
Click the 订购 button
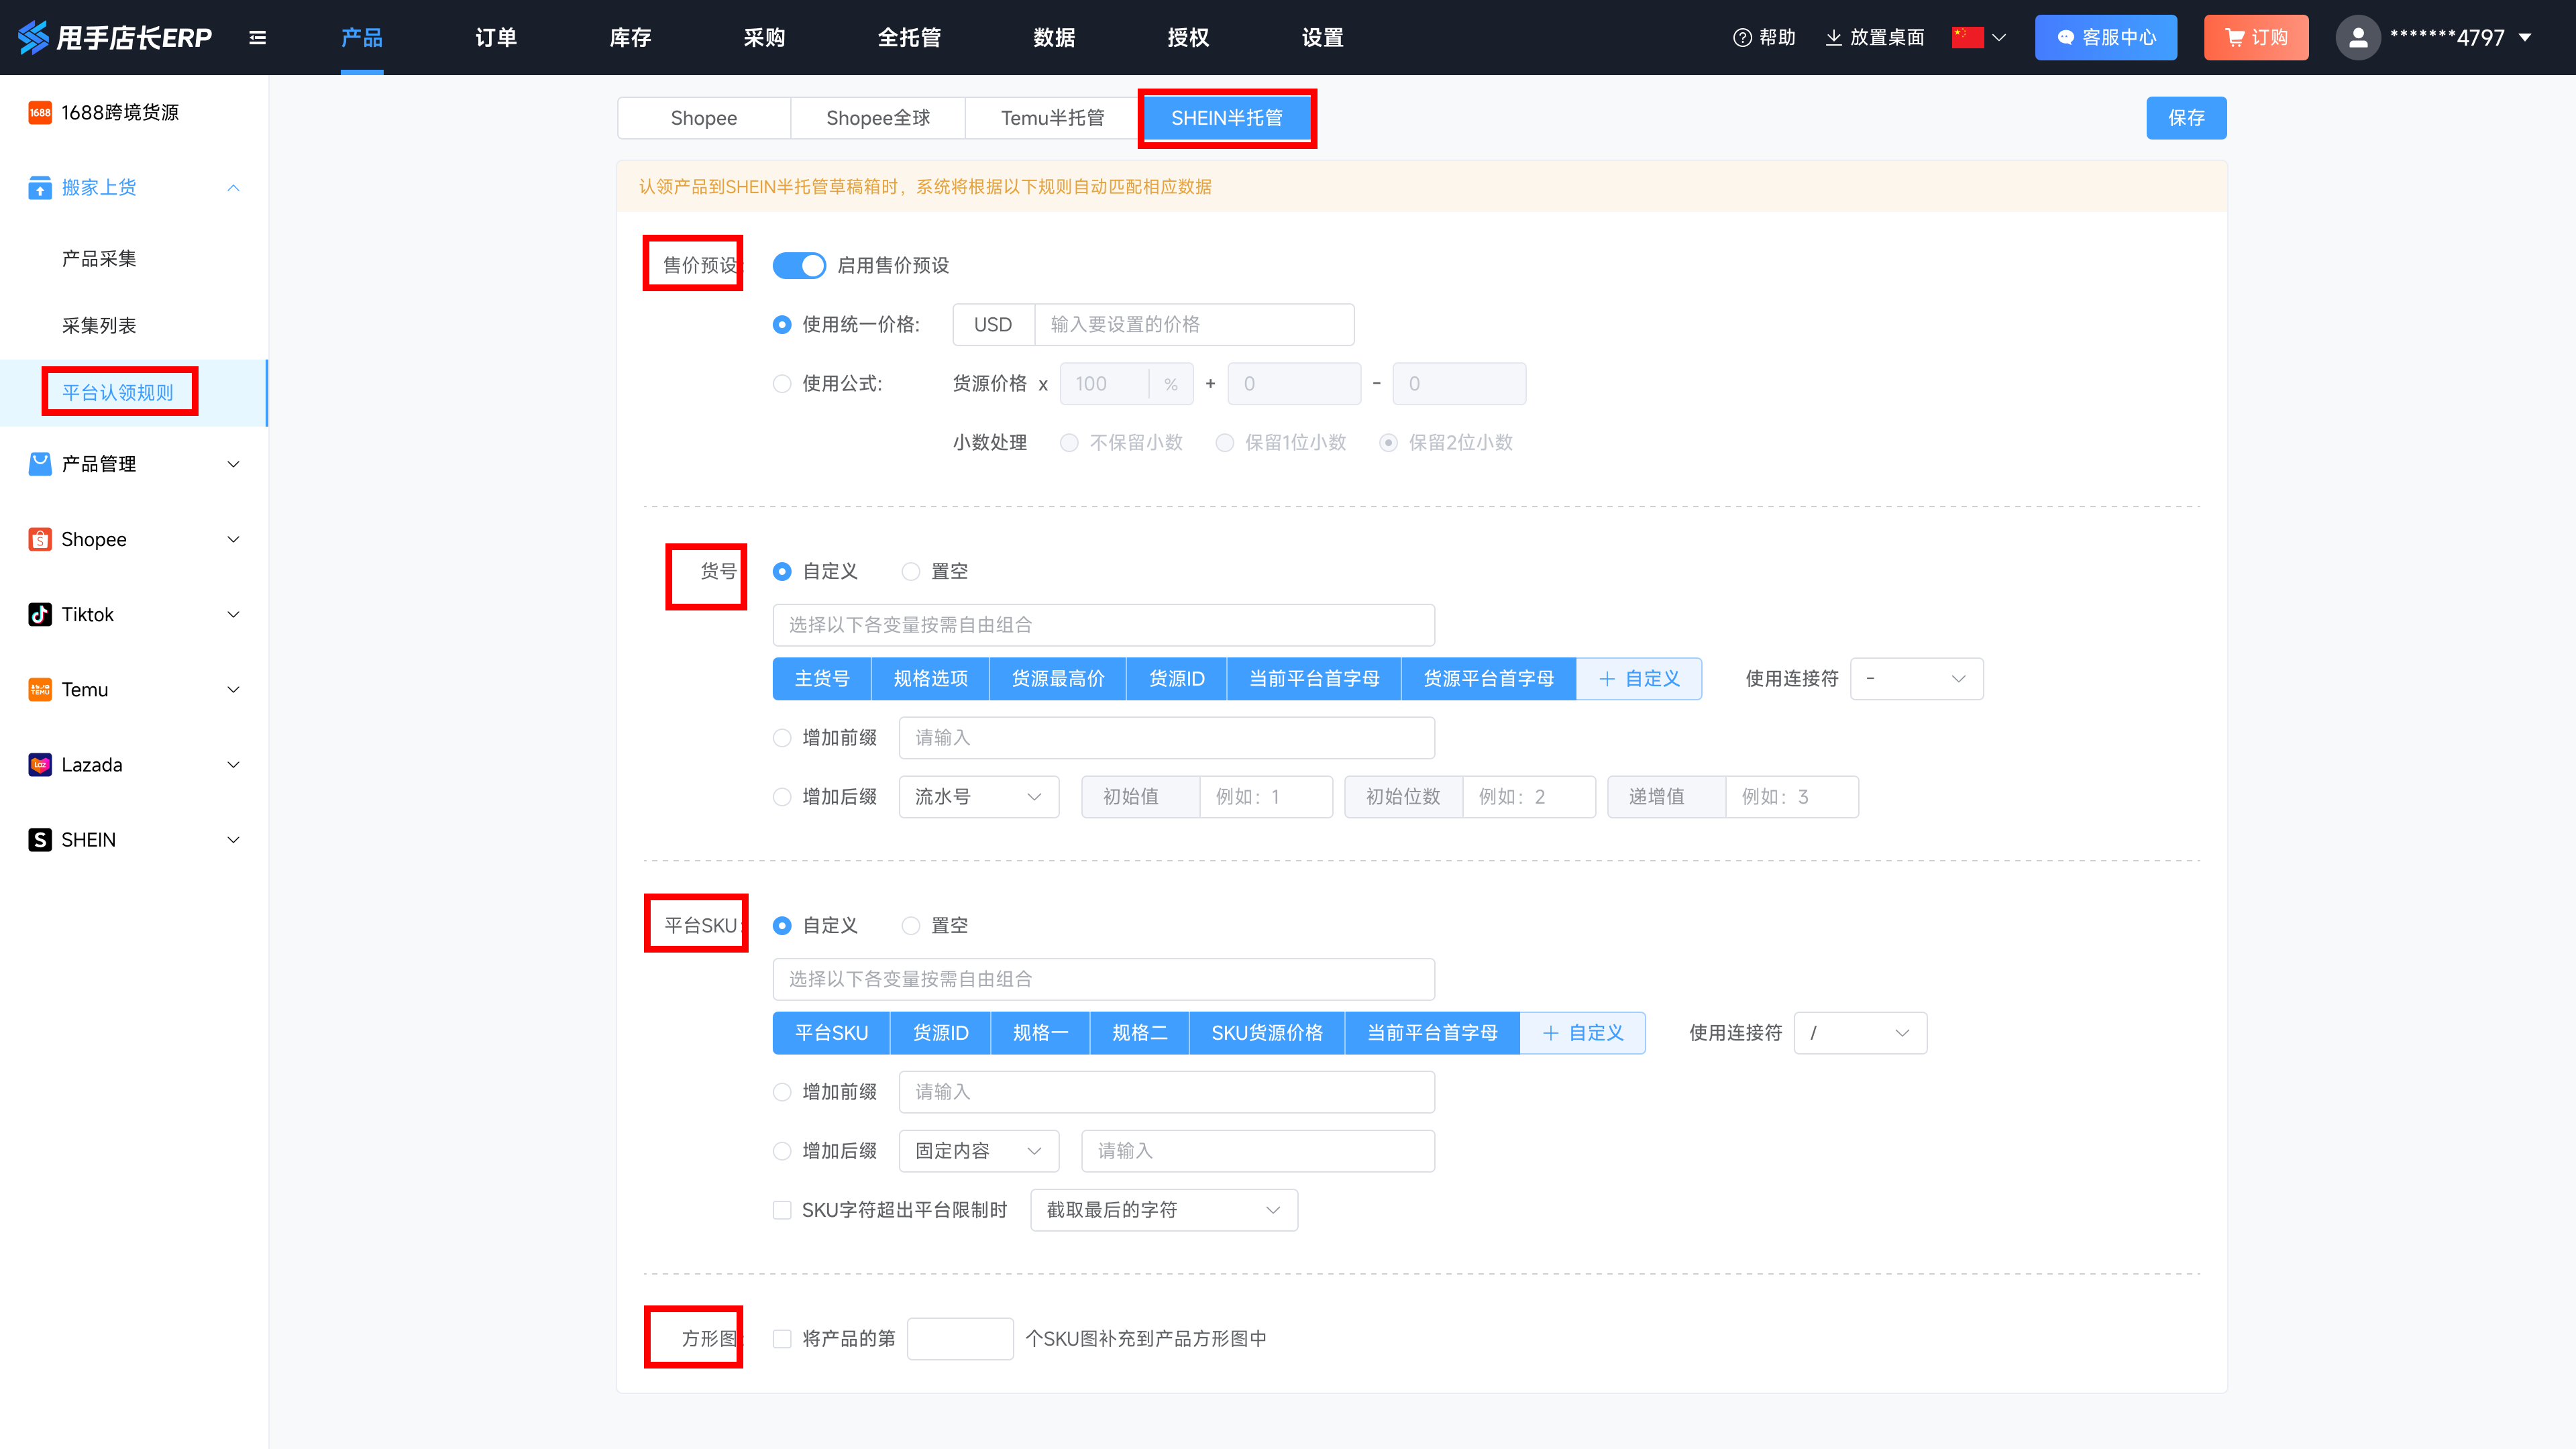[2256, 38]
